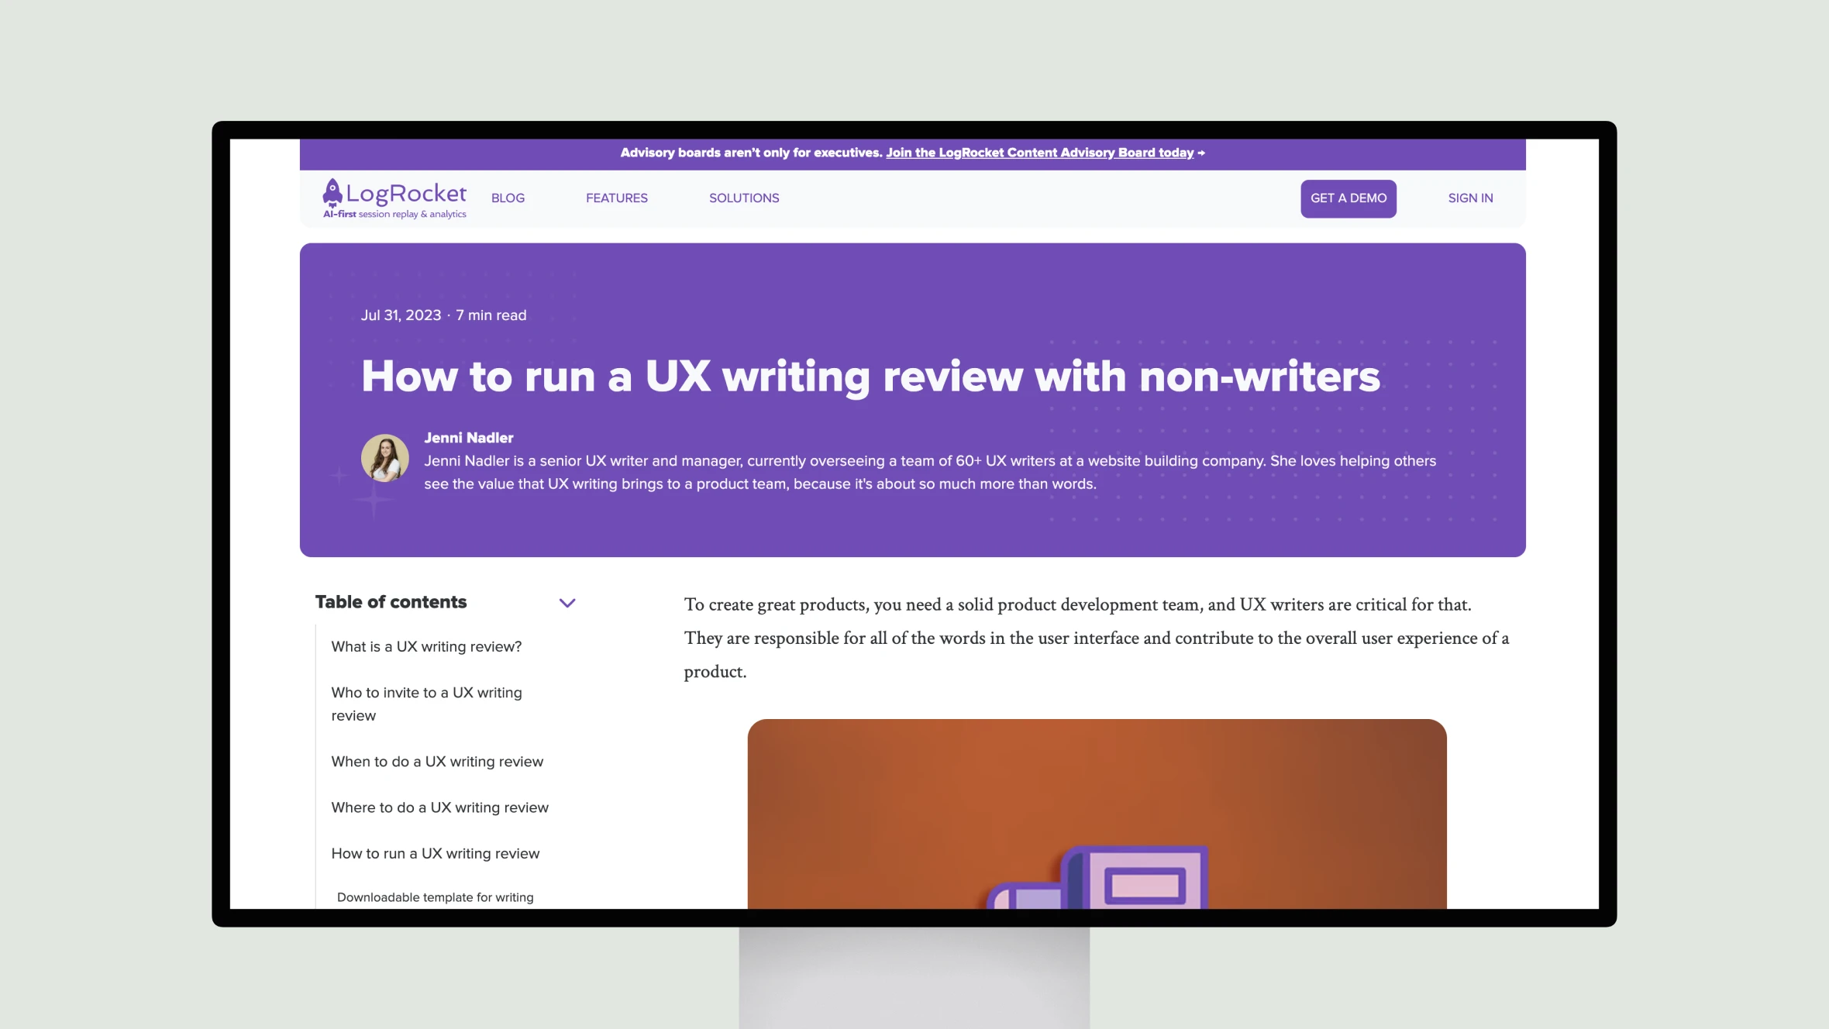Click the GET A DEMO button icon
Viewport: 1829px width, 1029px height.
point(1348,198)
